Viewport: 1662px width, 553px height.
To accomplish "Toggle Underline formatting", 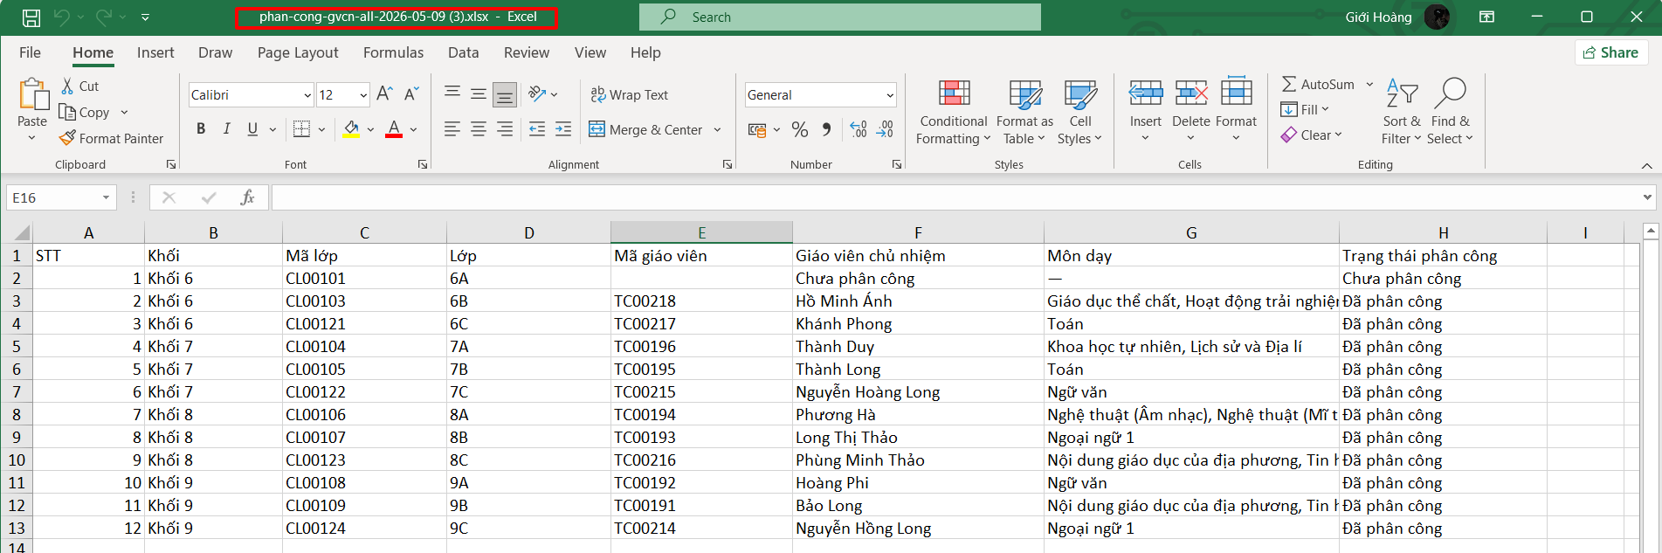I will point(252,129).
